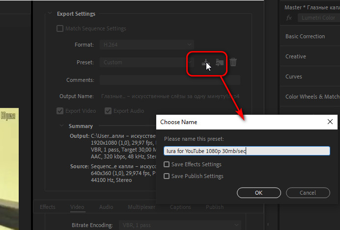The width and height of the screenshot is (340, 230).
Task: Enable Save Effects Settings checkbox
Action: (167, 164)
